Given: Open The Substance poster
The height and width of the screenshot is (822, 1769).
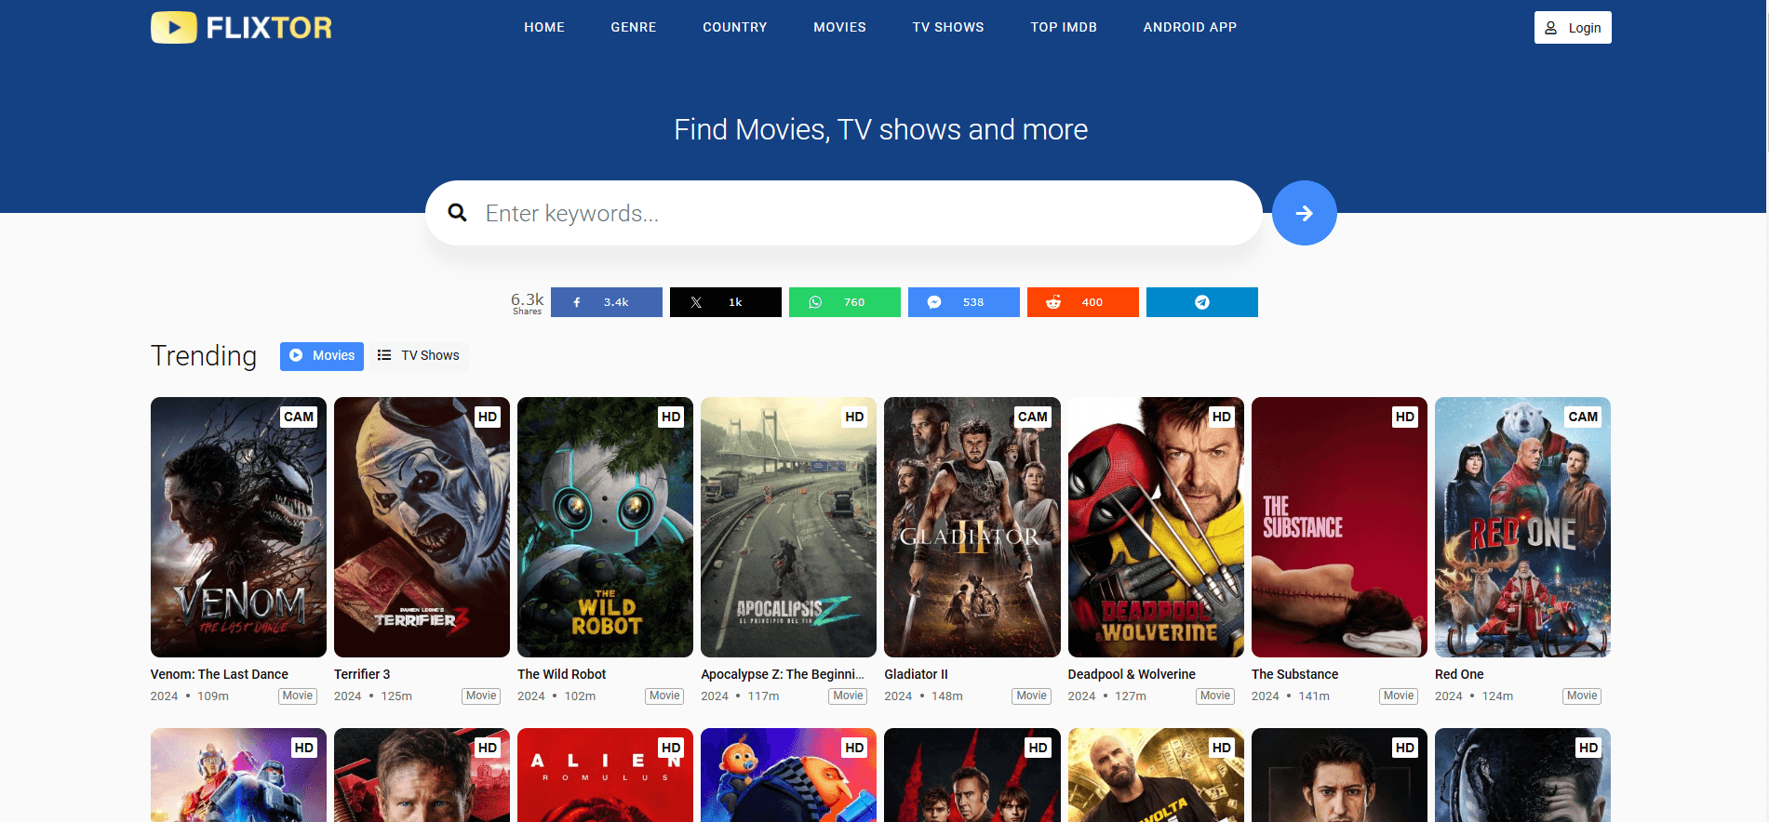Looking at the screenshot, I should [x=1339, y=527].
